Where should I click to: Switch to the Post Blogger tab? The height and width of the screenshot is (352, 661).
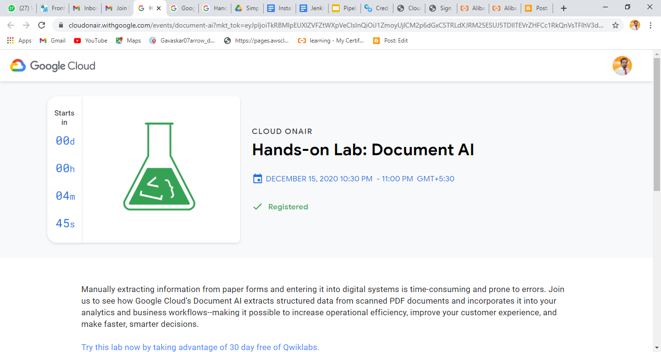537,8
